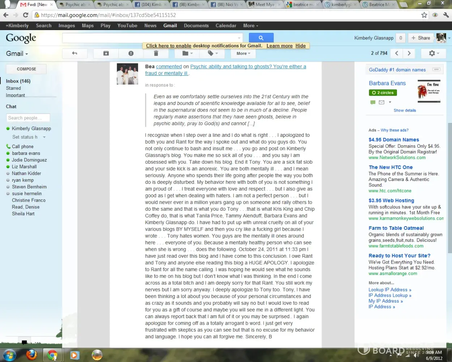
Task: Open the commented link in email
Action: point(169,67)
